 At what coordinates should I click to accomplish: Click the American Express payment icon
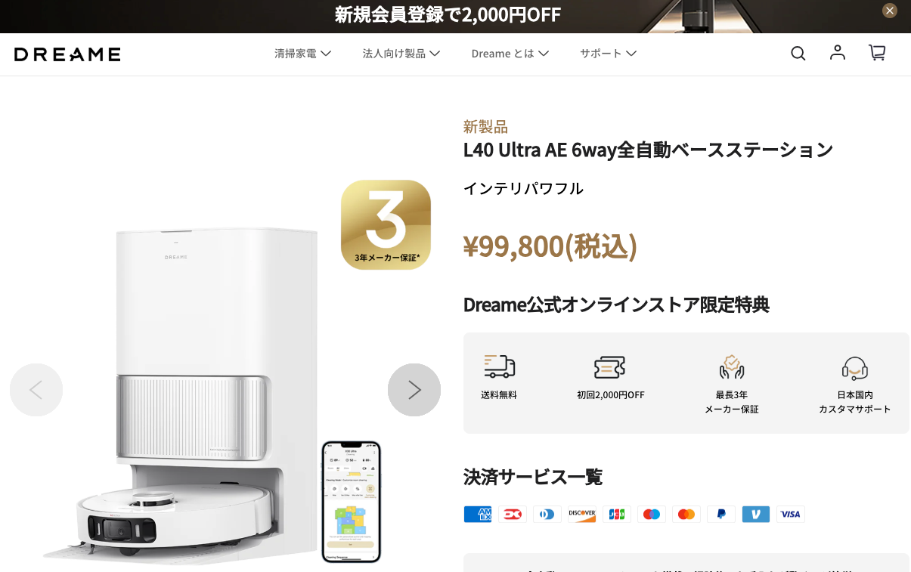(478, 515)
